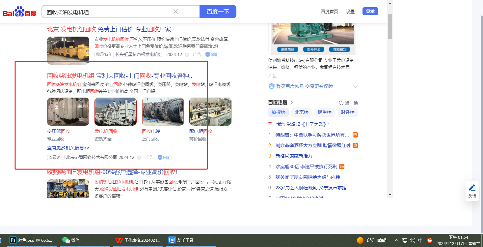Click the 百度一下 search button
This screenshot has height=247, width=483.
(218, 12)
